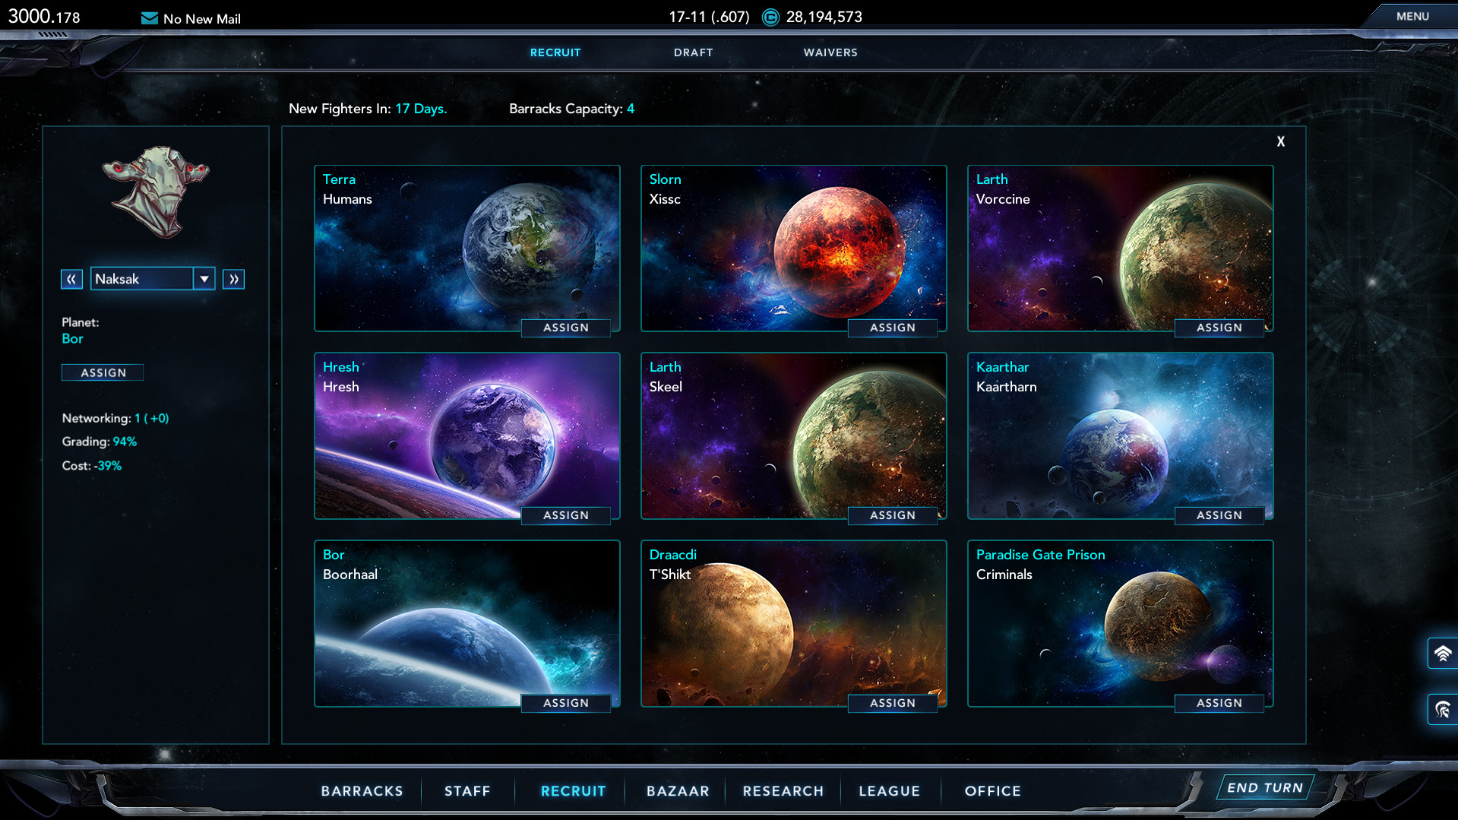Image resolution: width=1458 pixels, height=820 pixels.
Task: Go to the BAZAAR section
Action: [677, 790]
